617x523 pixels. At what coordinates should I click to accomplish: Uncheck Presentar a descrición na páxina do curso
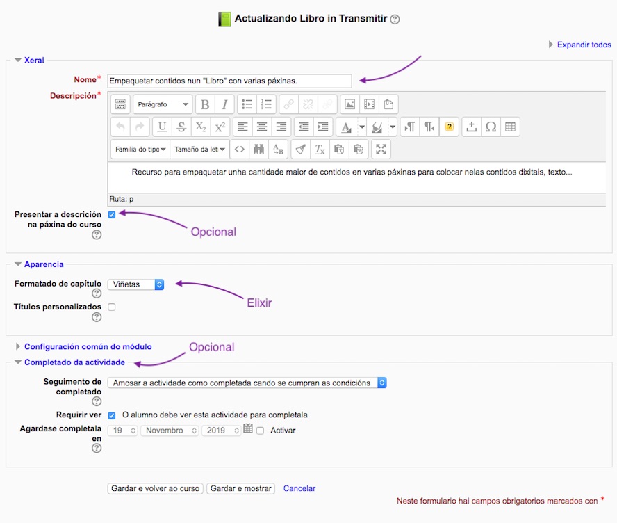pyautogui.click(x=111, y=215)
